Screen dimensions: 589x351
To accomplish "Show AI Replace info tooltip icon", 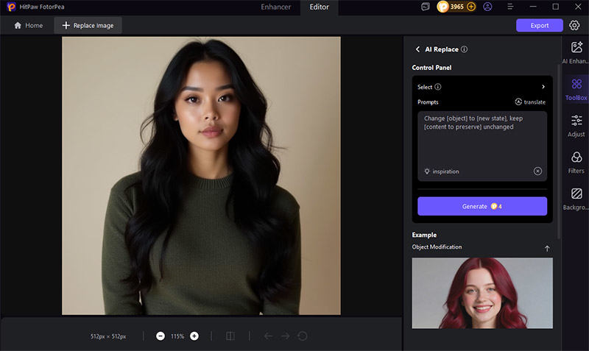I will [x=465, y=49].
